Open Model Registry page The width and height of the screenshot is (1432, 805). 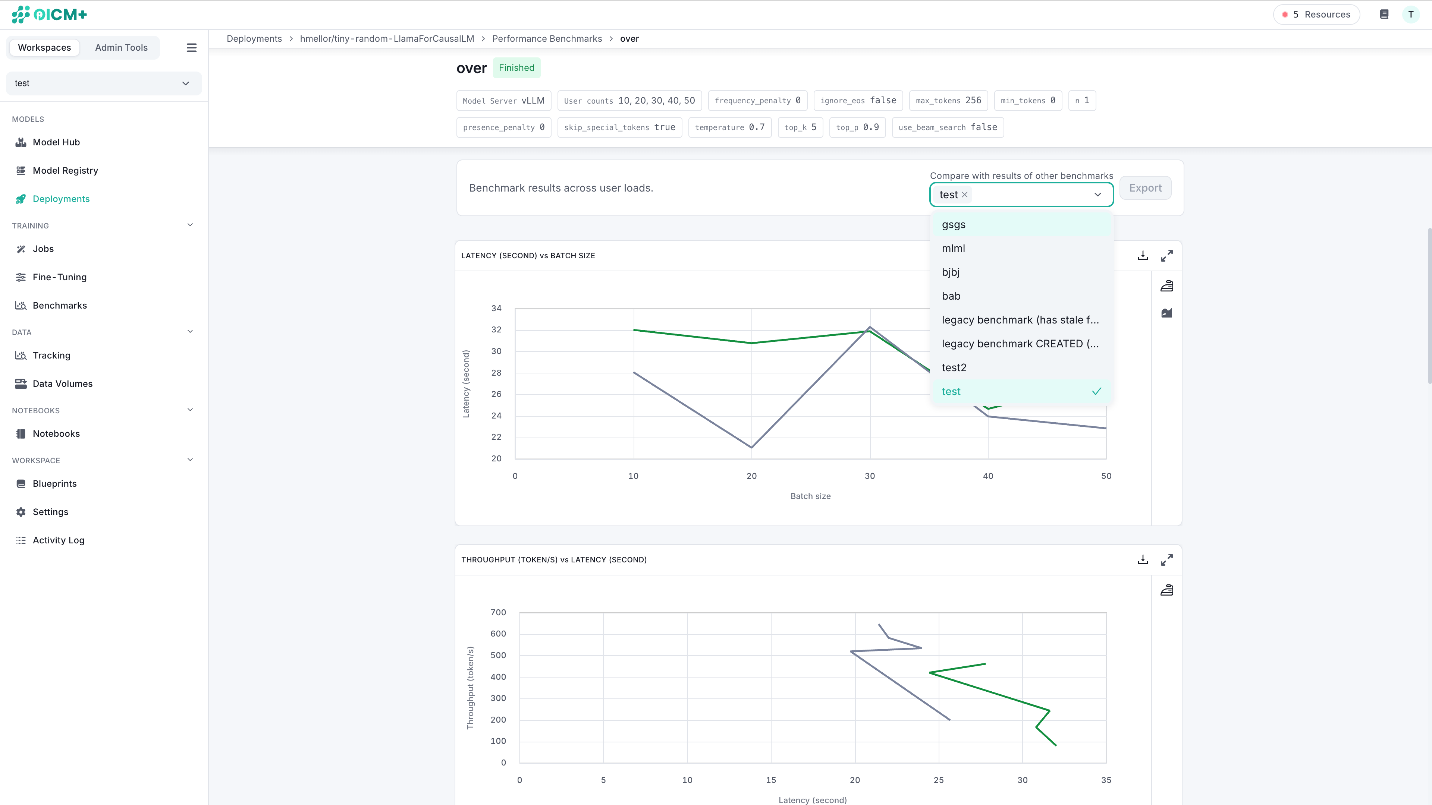point(65,171)
